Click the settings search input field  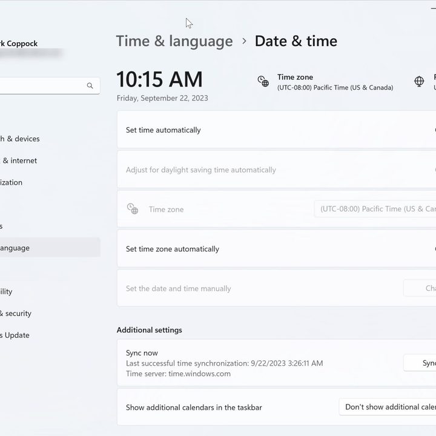(50, 85)
